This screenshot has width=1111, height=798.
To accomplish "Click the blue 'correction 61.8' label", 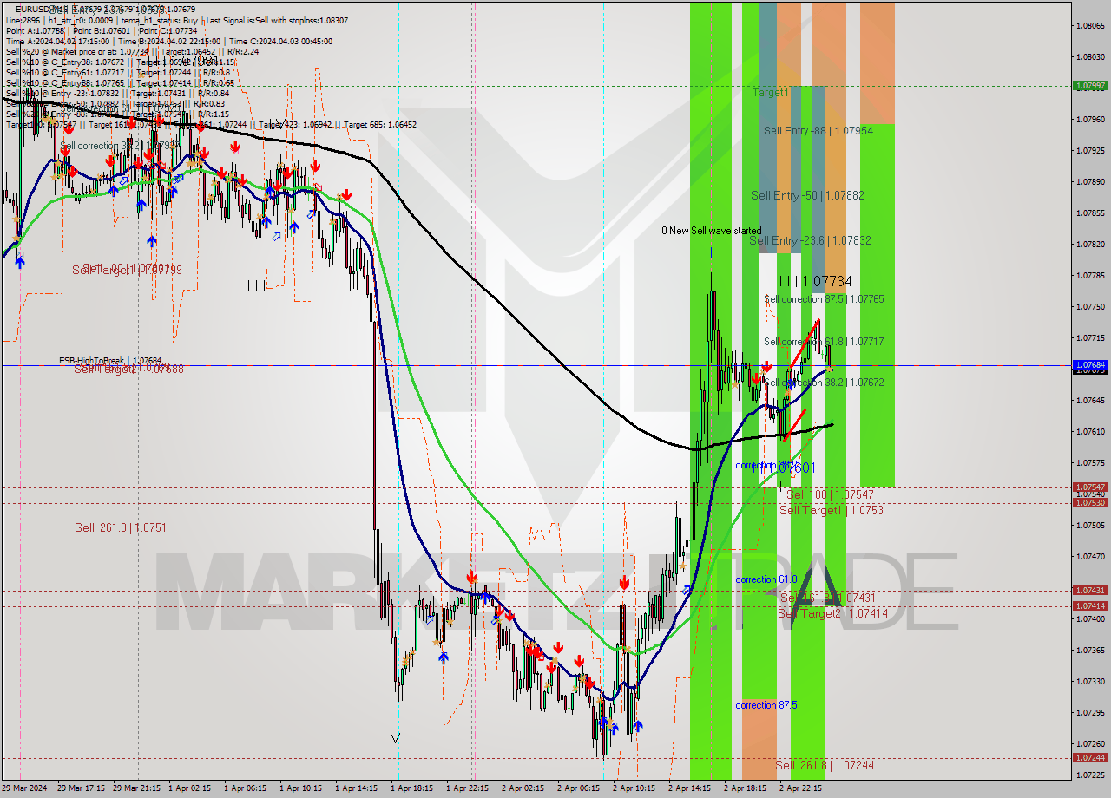I will pos(766,579).
